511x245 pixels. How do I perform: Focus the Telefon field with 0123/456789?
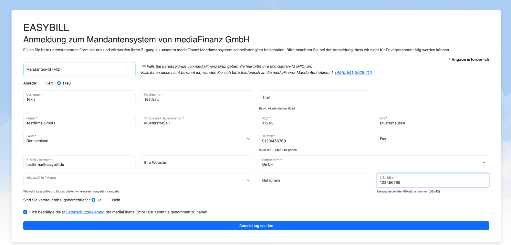click(x=315, y=139)
